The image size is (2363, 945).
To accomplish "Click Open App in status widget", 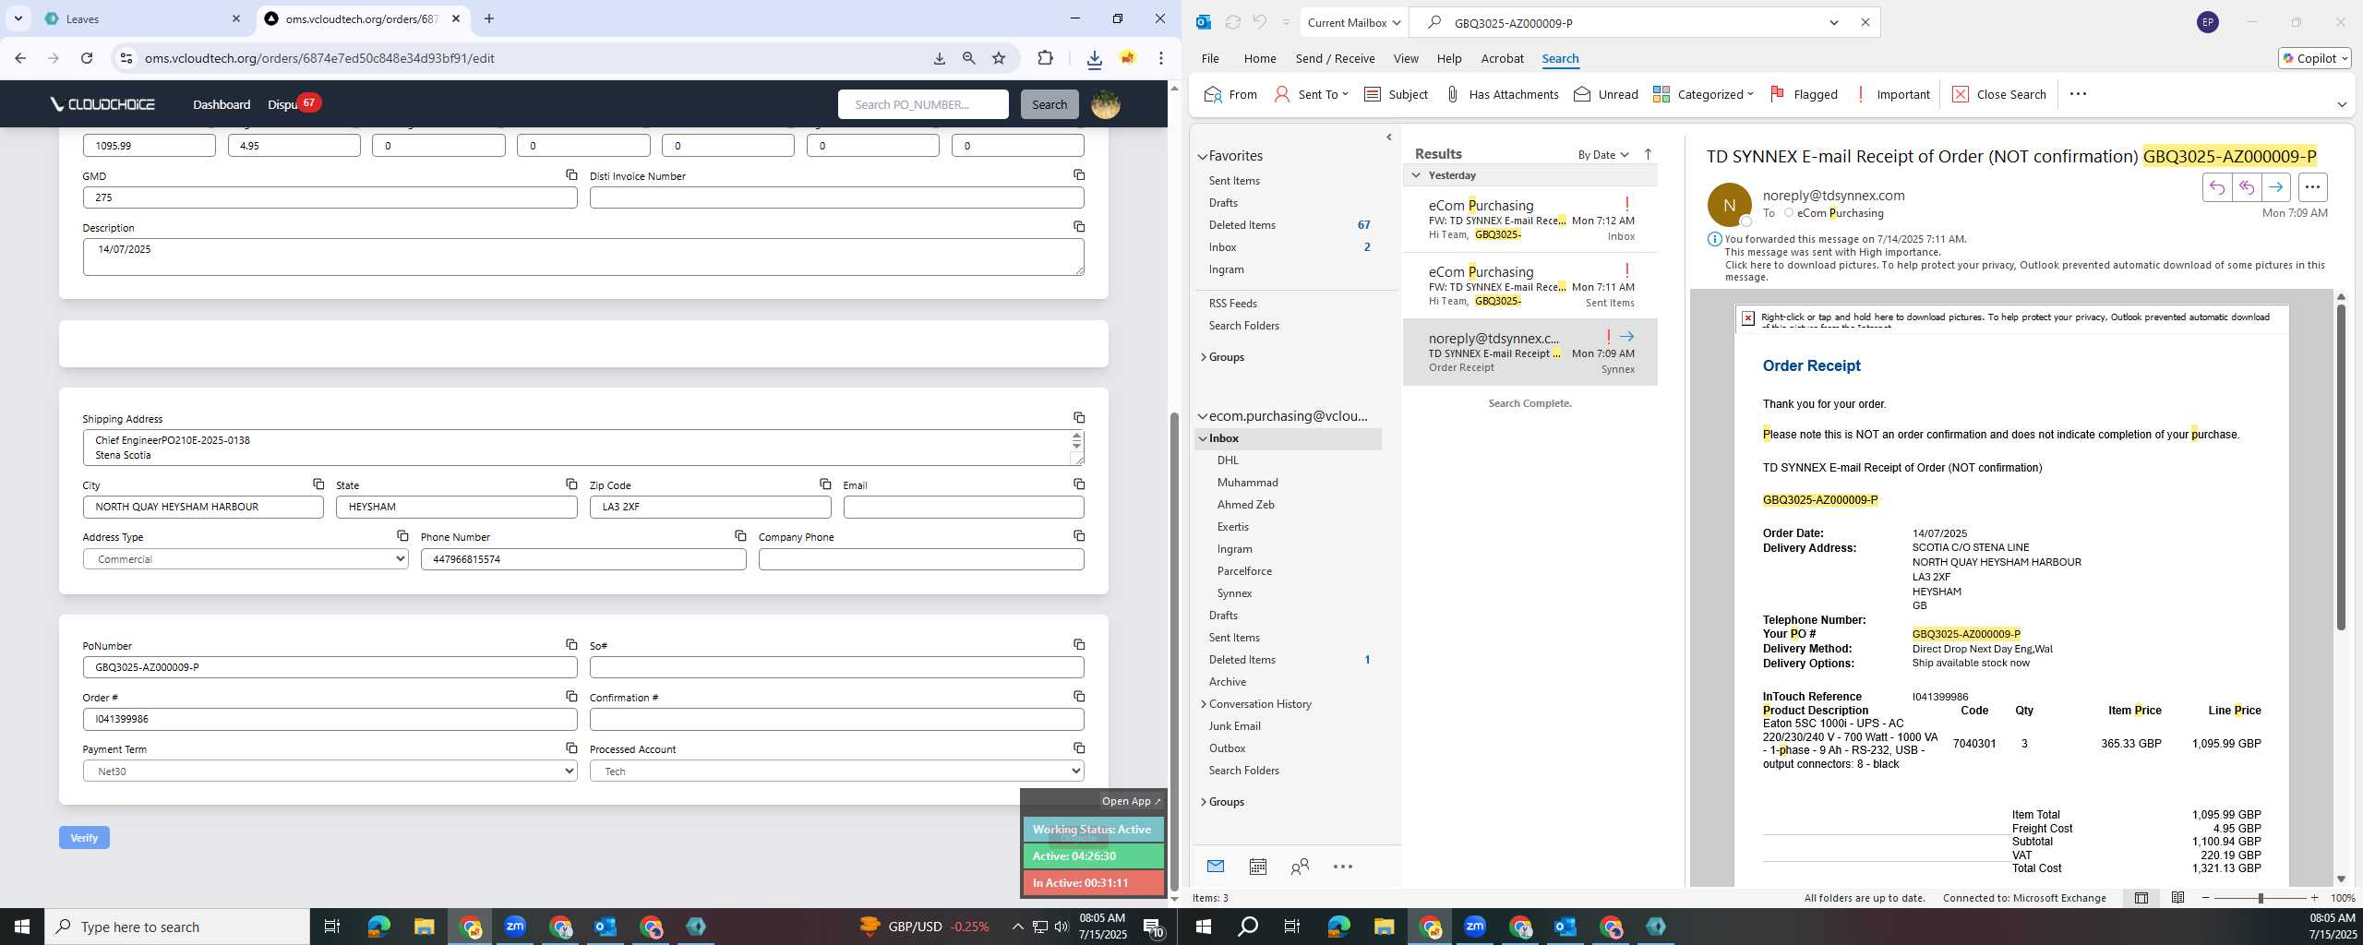I will 1131,801.
